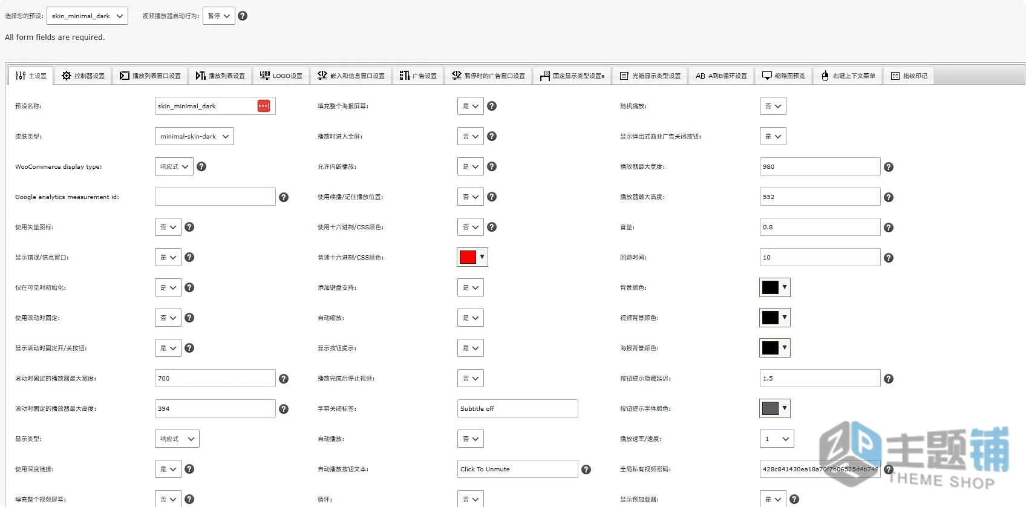Screen dimensions: 1026x507
Task: Open help icon beside 允许内嵌播放
Action: coord(492,166)
